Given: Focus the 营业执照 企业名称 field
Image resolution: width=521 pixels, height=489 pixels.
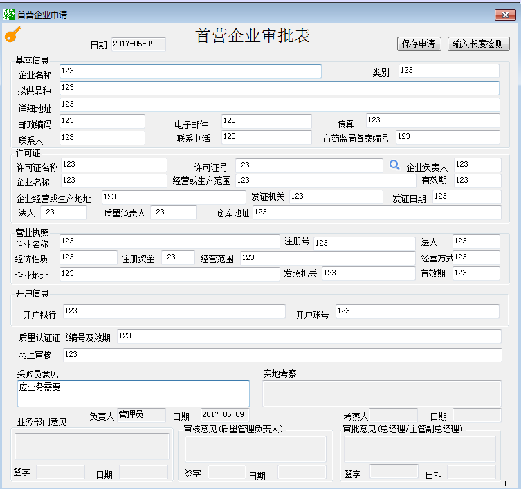Looking at the screenshot, I should click(170, 241).
